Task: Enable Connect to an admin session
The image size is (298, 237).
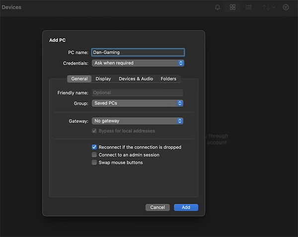Action: click(x=94, y=155)
